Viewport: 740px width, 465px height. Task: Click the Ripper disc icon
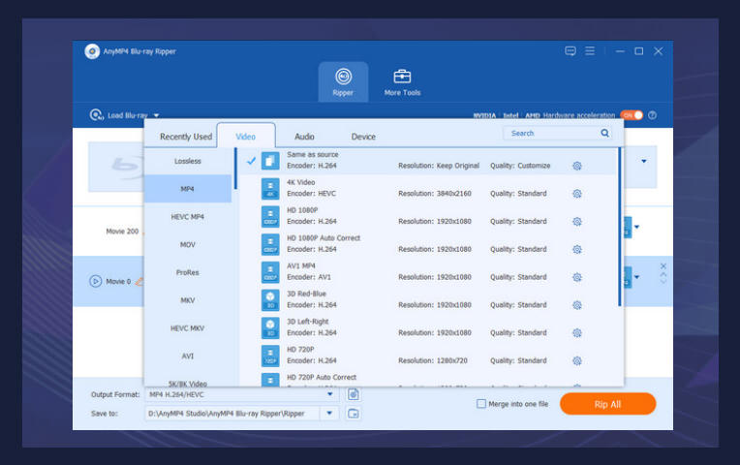(x=343, y=77)
